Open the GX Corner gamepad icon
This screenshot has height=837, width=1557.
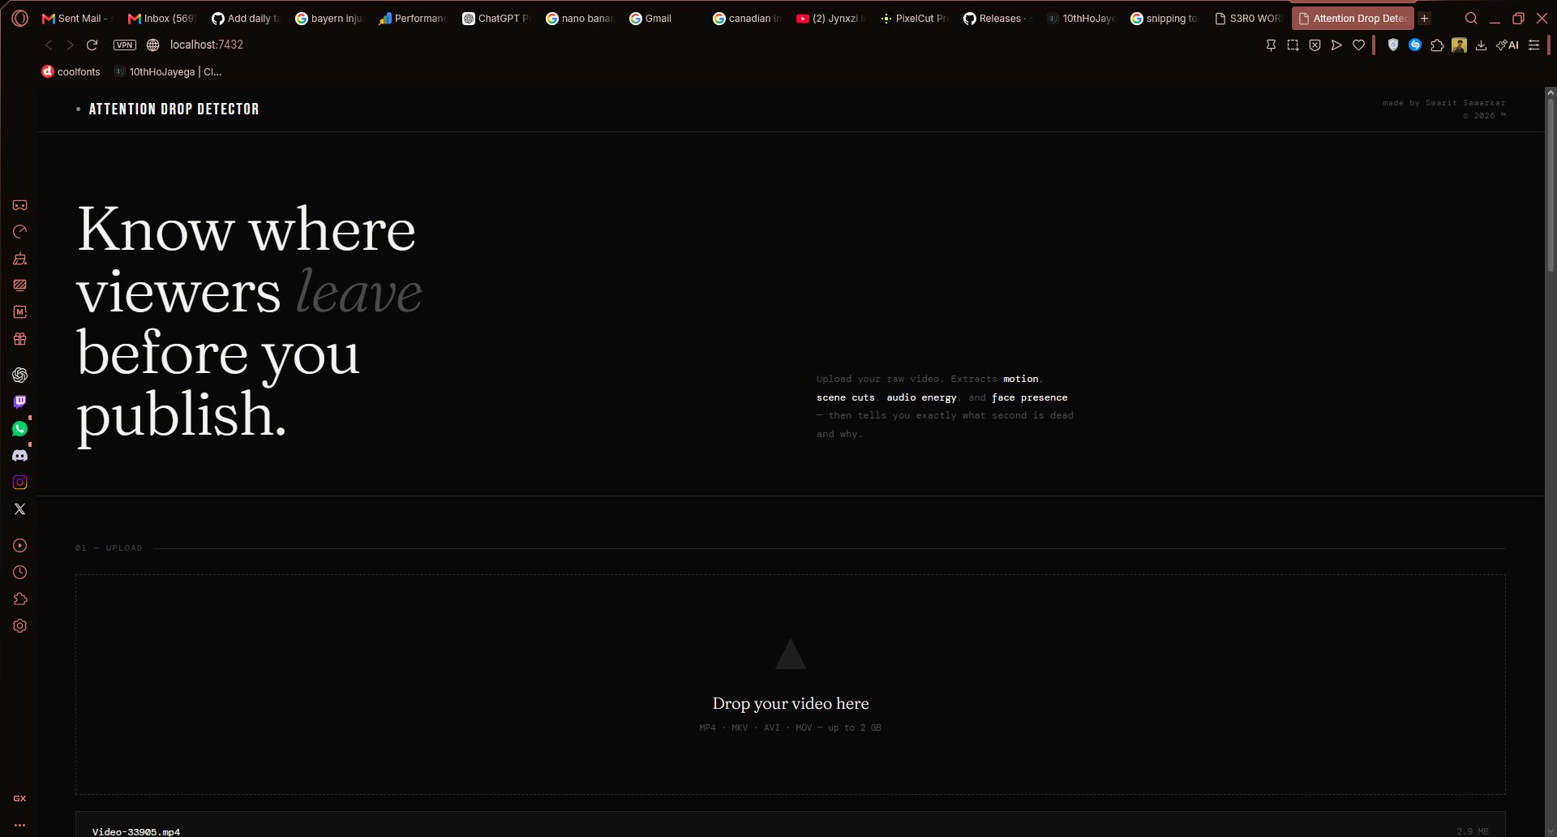pos(20,205)
